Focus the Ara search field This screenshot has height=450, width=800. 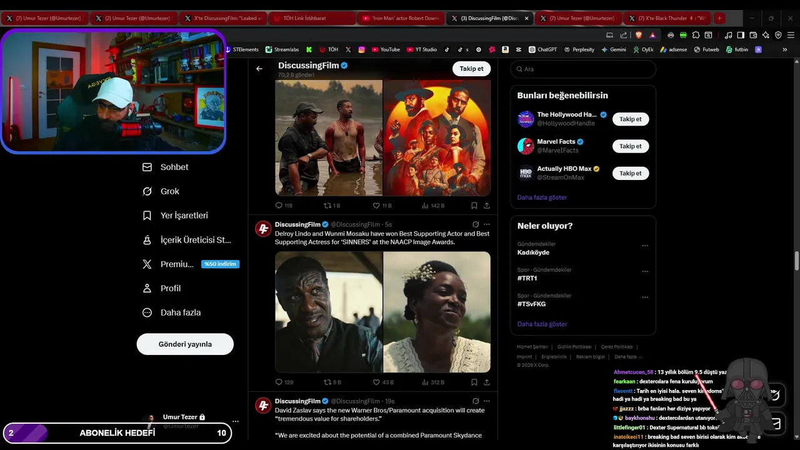[583, 69]
